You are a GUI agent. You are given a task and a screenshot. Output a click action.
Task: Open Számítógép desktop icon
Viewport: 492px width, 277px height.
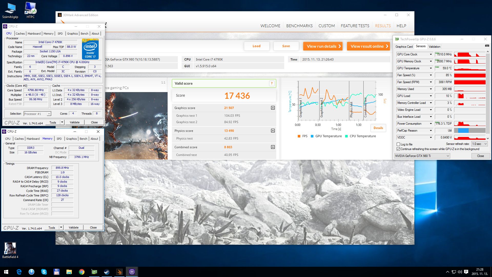10,10
